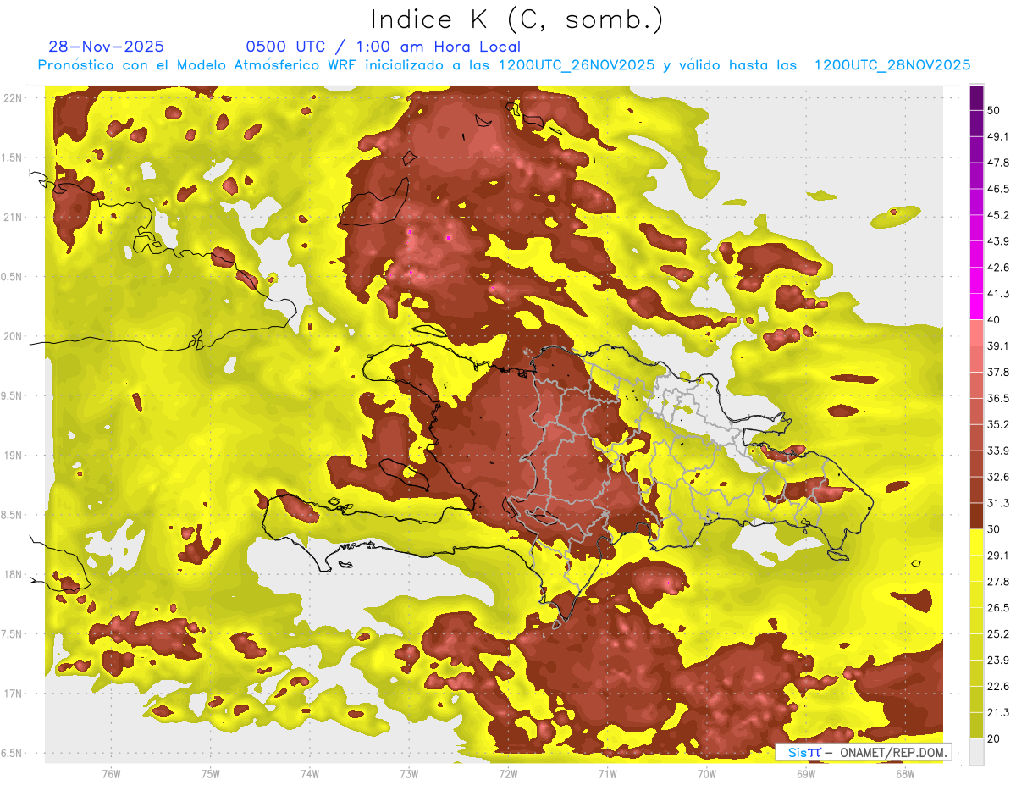
Task: Click the '22.6' value on the color scale
Action: (x=999, y=686)
